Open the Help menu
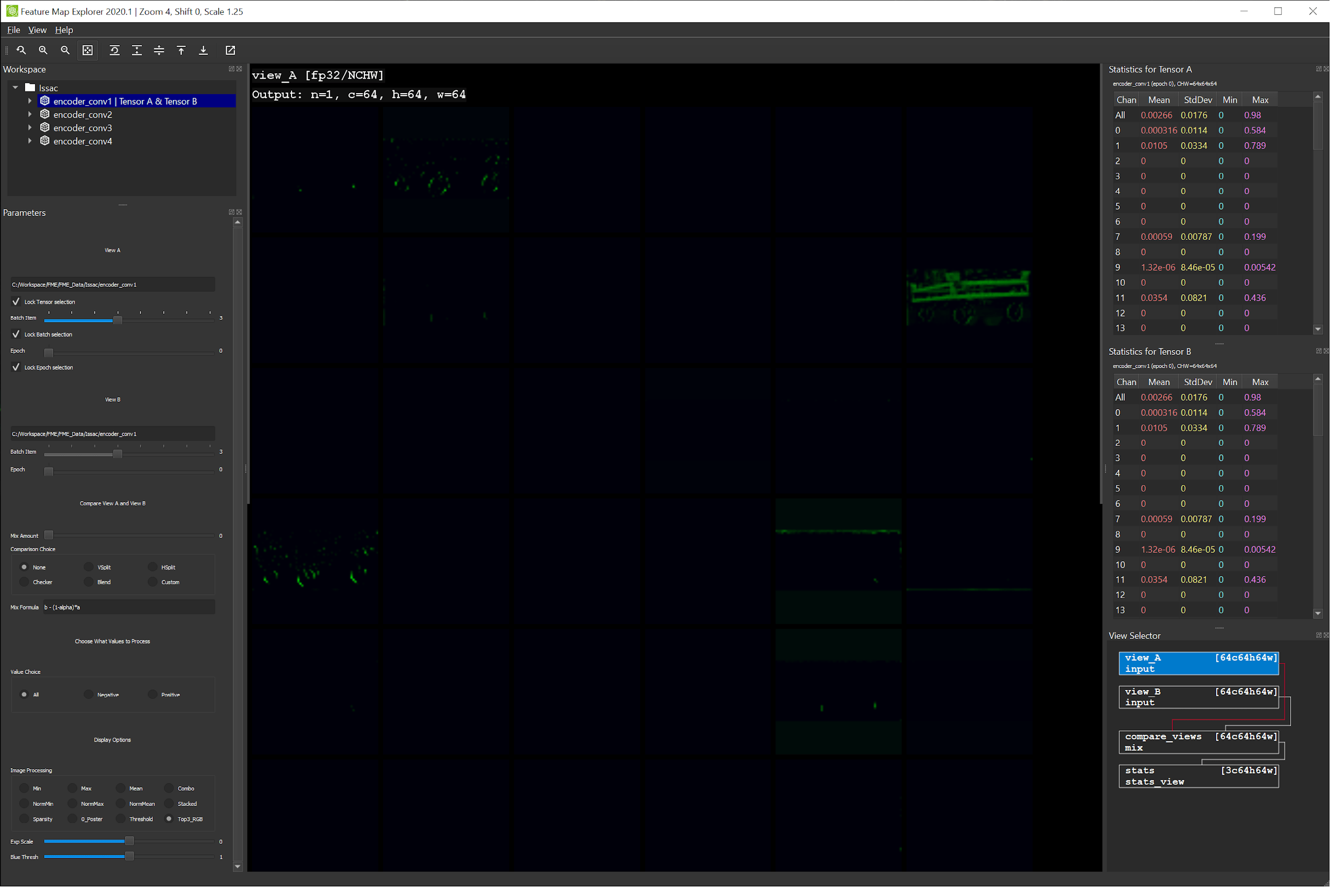 point(64,30)
